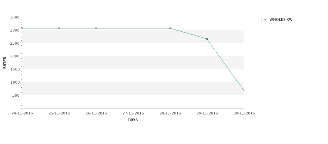This screenshot has width=328, height=144.
Task: Click the 25-11-2016 x-axis date label
Action: tap(59, 113)
